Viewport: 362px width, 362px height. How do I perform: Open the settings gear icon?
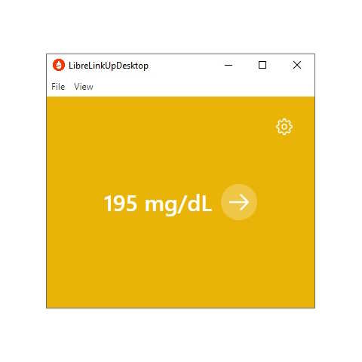tap(284, 127)
